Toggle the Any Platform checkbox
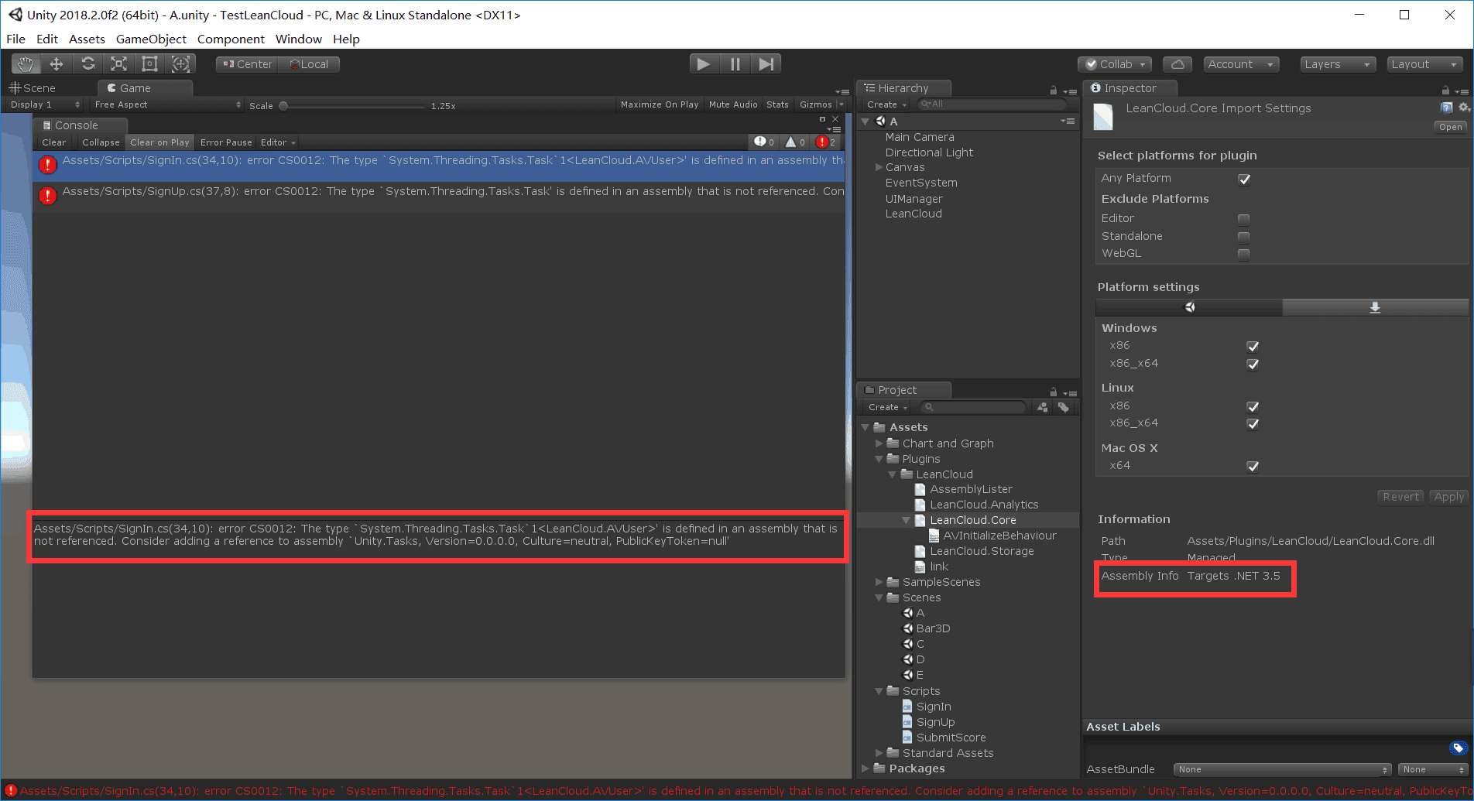The image size is (1474, 801). (x=1244, y=179)
